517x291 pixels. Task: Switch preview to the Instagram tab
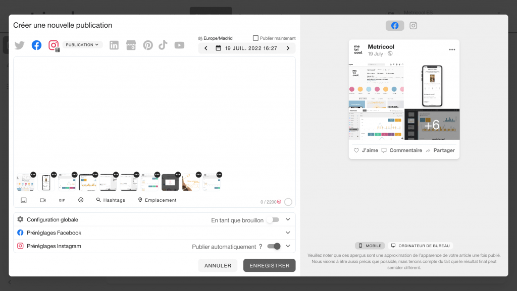click(x=413, y=26)
